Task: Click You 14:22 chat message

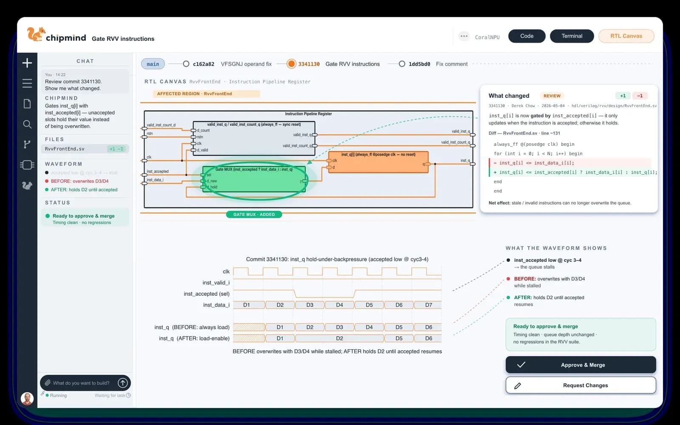Action: pos(85,82)
